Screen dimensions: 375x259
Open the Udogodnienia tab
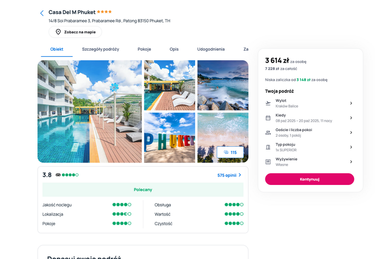tap(210, 49)
